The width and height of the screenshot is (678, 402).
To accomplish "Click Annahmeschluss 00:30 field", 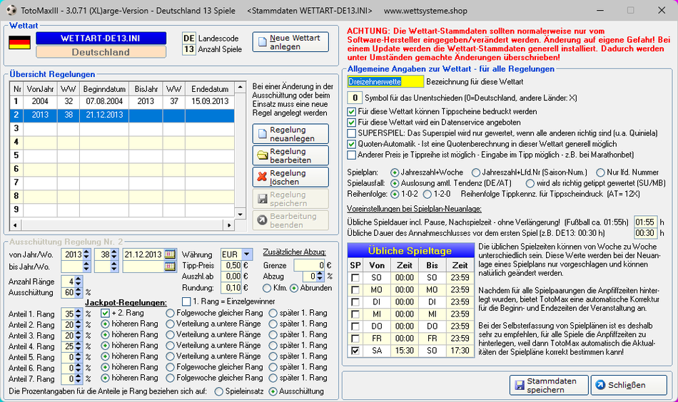I will pyautogui.click(x=645, y=233).
